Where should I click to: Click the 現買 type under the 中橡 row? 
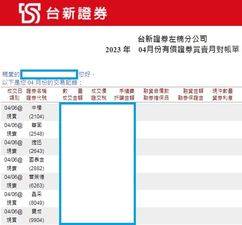coord(12,116)
